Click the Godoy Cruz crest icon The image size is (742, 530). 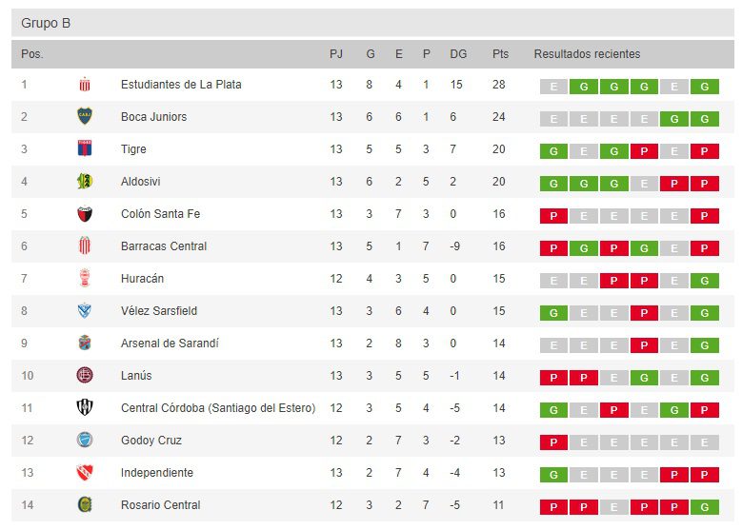[84, 441]
